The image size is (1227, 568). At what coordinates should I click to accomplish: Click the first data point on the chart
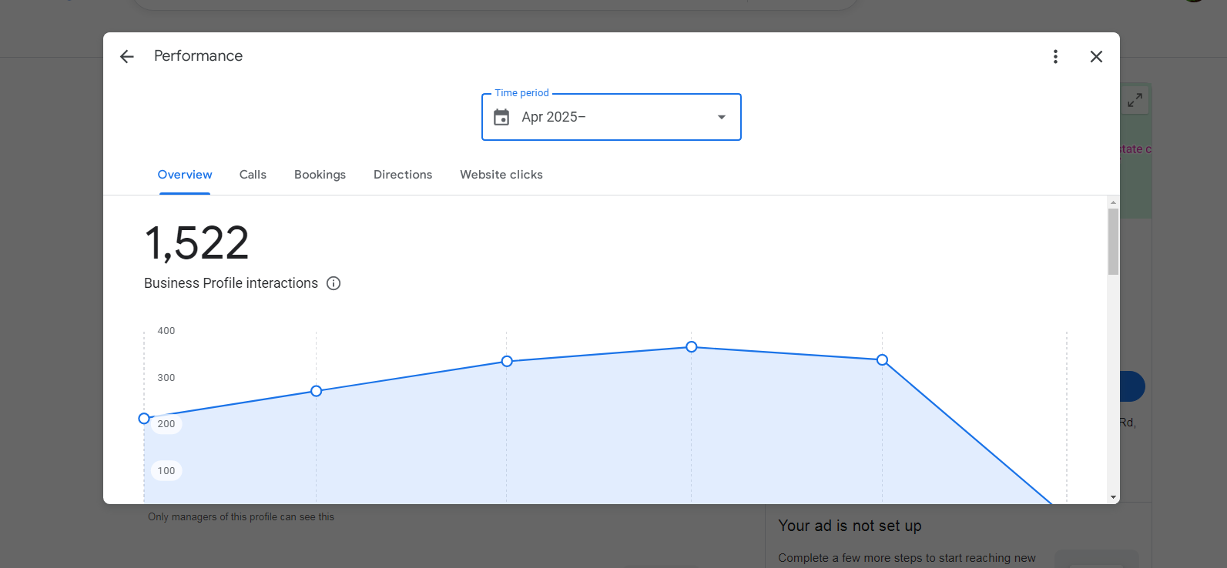click(x=144, y=419)
